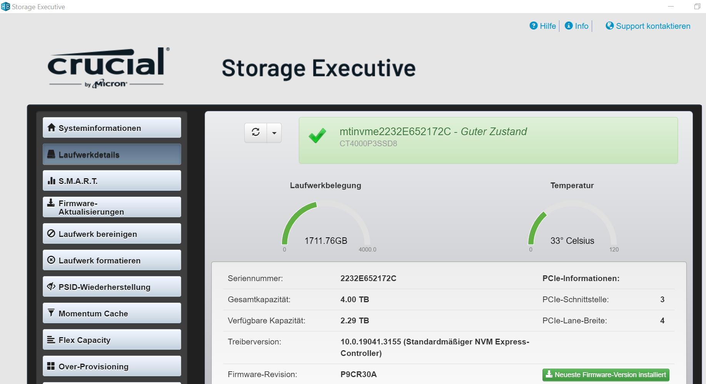Click the PCIe-Informationen heading
Screen dimensions: 706x384
click(581, 278)
